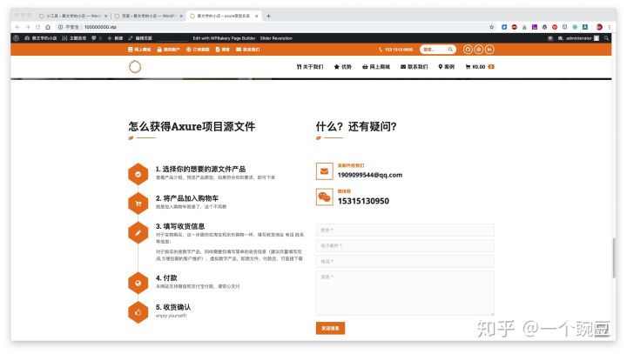Screen dimensions: 627x354
Task: Click the administrator account in admin bar
Action: tap(578, 38)
